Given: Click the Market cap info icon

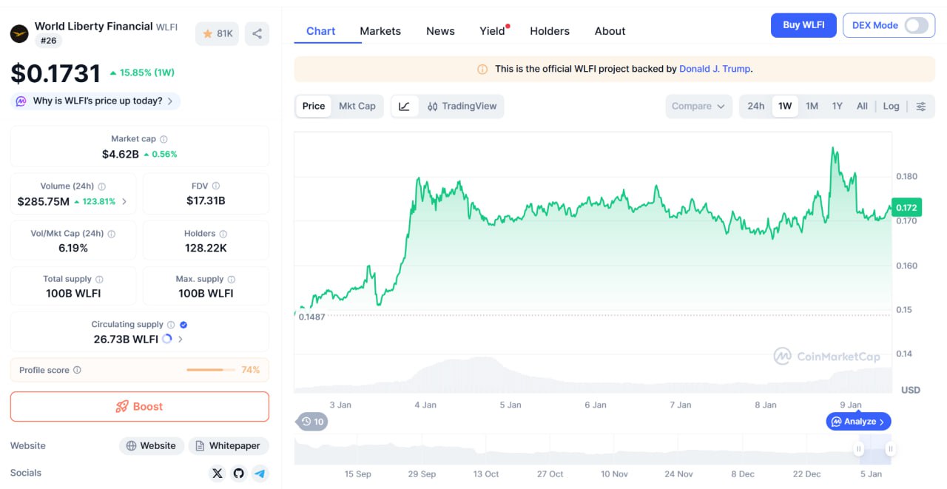Looking at the screenshot, I should [x=164, y=139].
